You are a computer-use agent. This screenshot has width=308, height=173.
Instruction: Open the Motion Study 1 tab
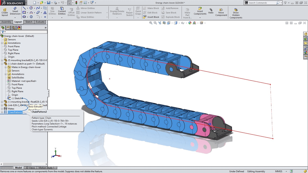coord(46,168)
